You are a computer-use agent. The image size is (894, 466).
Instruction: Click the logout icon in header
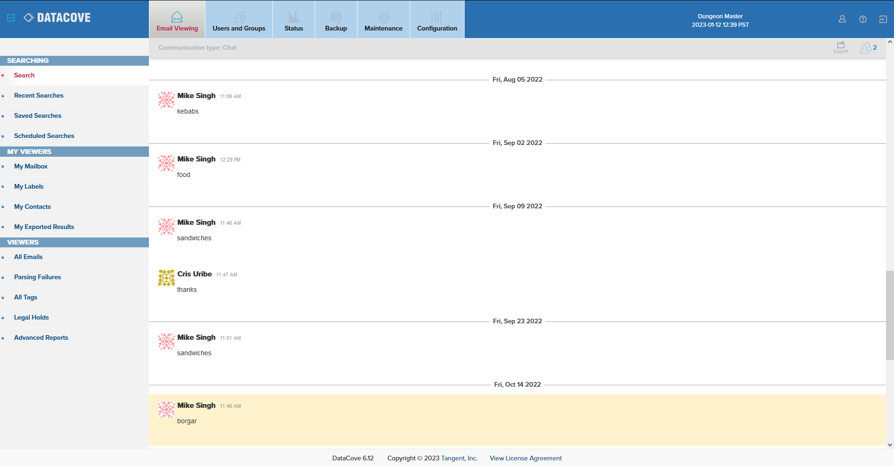[883, 19]
